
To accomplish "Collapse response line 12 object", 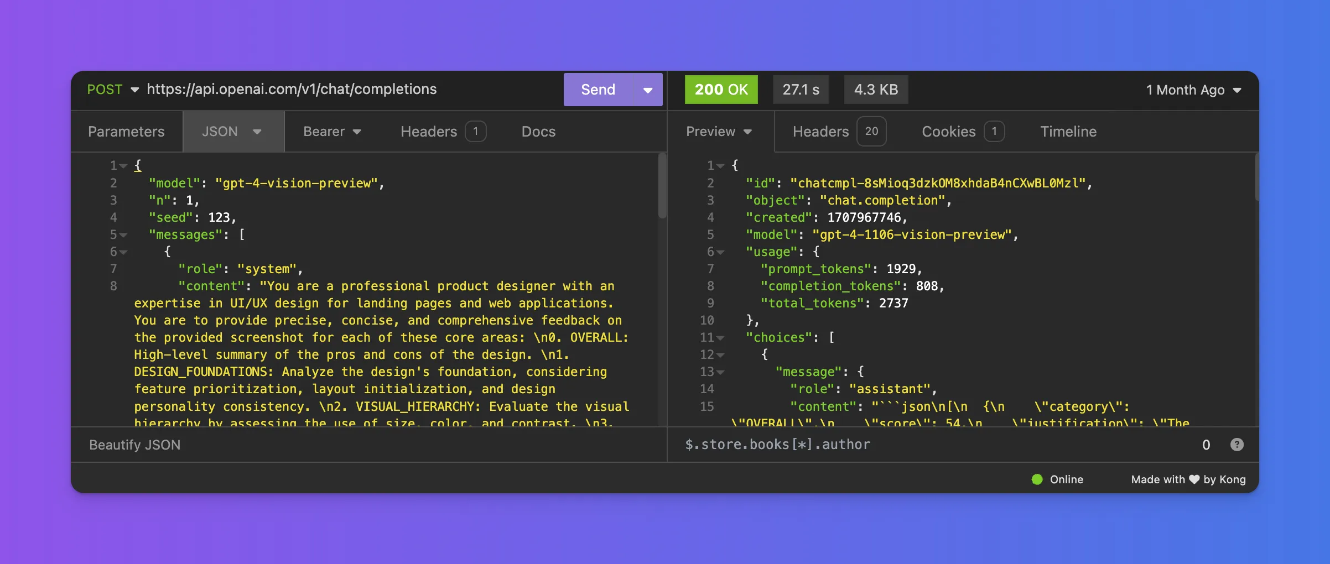I will 720,355.
